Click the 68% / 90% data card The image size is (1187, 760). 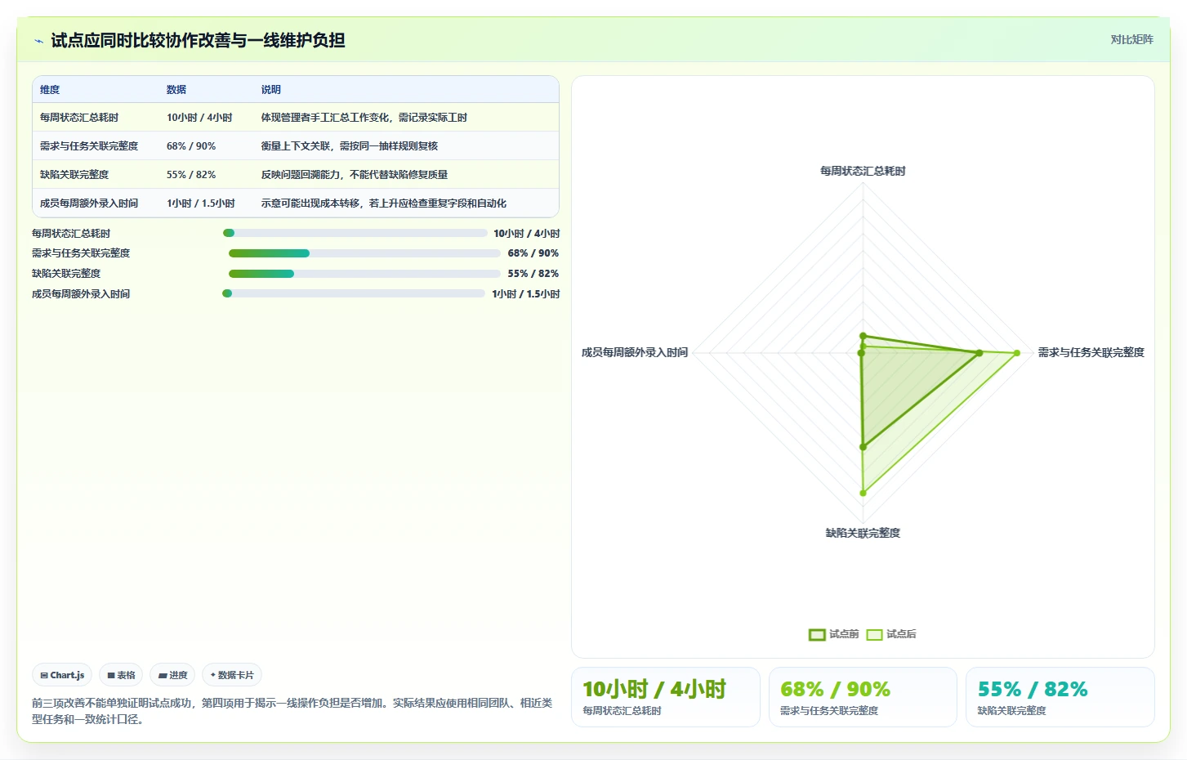pos(863,697)
